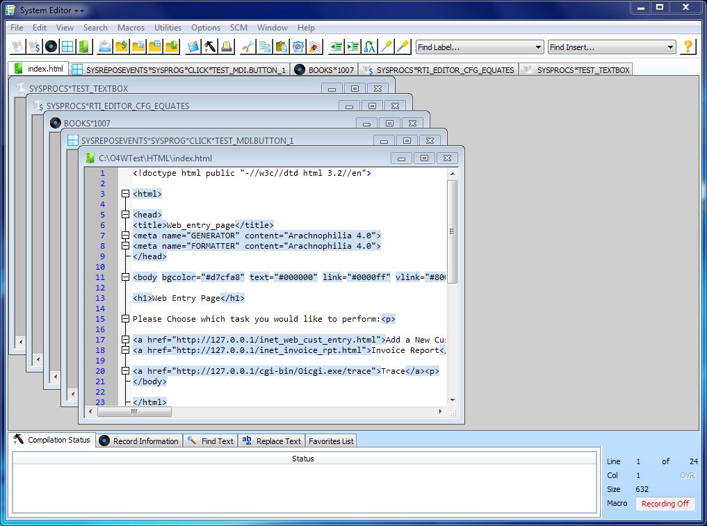Click the second yellow marker icon beside Find Label
The width and height of the screenshot is (707, 526).
point(403,47)
